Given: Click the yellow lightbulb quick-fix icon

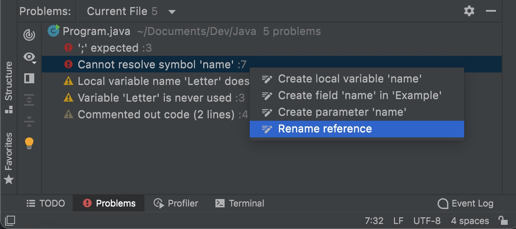Looking at the screenshot, I should pyautogui.click(x=29, y=143).
